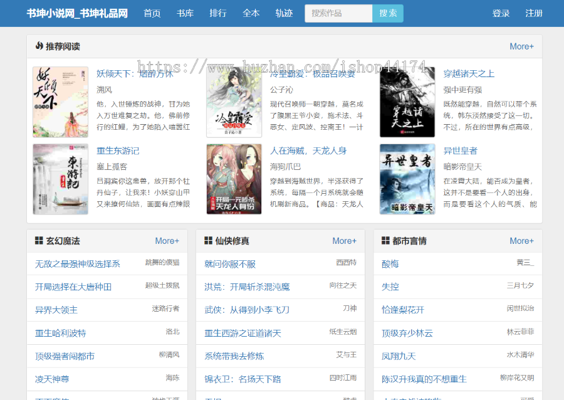The image size is (564, 400).
Task: Open 重生哈利波特
Action: [60, 333]
